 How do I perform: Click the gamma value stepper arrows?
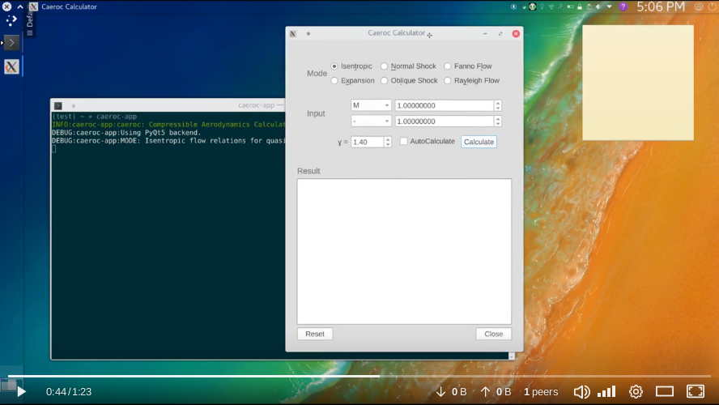(388, 142)
